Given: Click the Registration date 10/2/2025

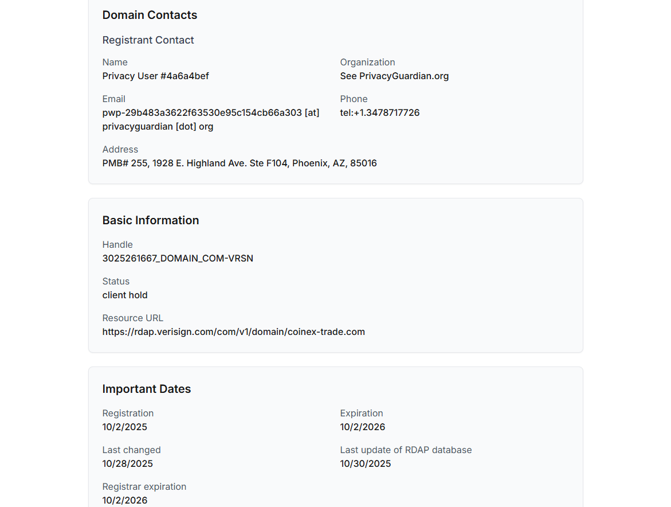Looking at the screenshot, I should pyautogui.click(x=125, y=427).
